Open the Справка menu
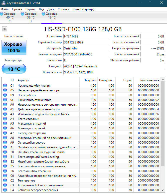Image resolution: width=167 pixels, height=194 pixels. click(63, 9)
